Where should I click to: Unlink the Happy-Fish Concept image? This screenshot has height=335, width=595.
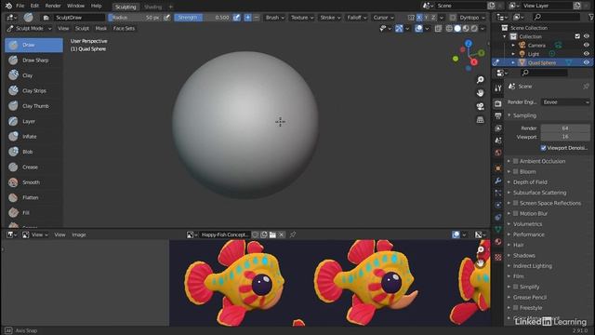(281, 234)
